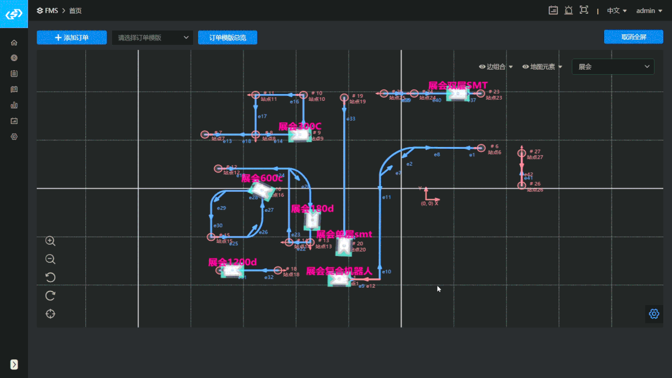
Task: Open map settings gear at bottom right
Action: (654, 314)
